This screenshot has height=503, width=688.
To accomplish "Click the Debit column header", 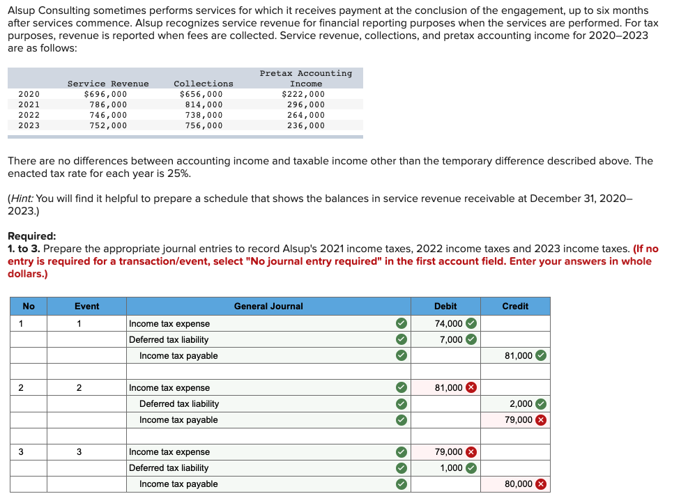I will tap(446, 306).
